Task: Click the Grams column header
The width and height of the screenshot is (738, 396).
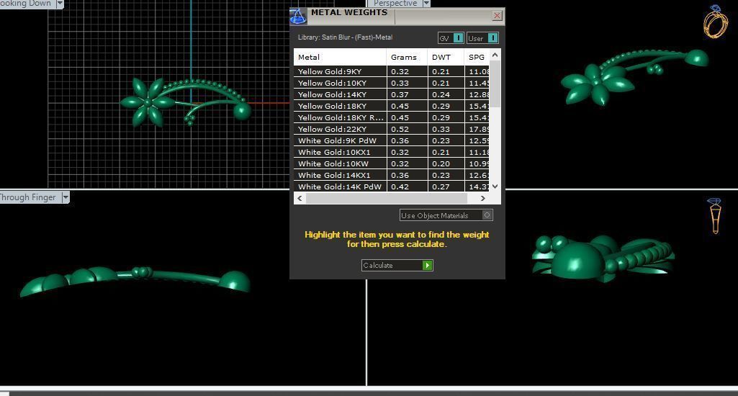Action: tap(407, 57)
